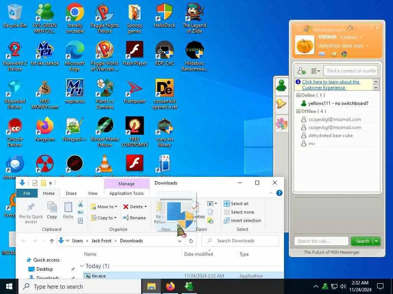
Task: Click the pumpkin display picture in Messenger
Action: (x=304, y=45)
